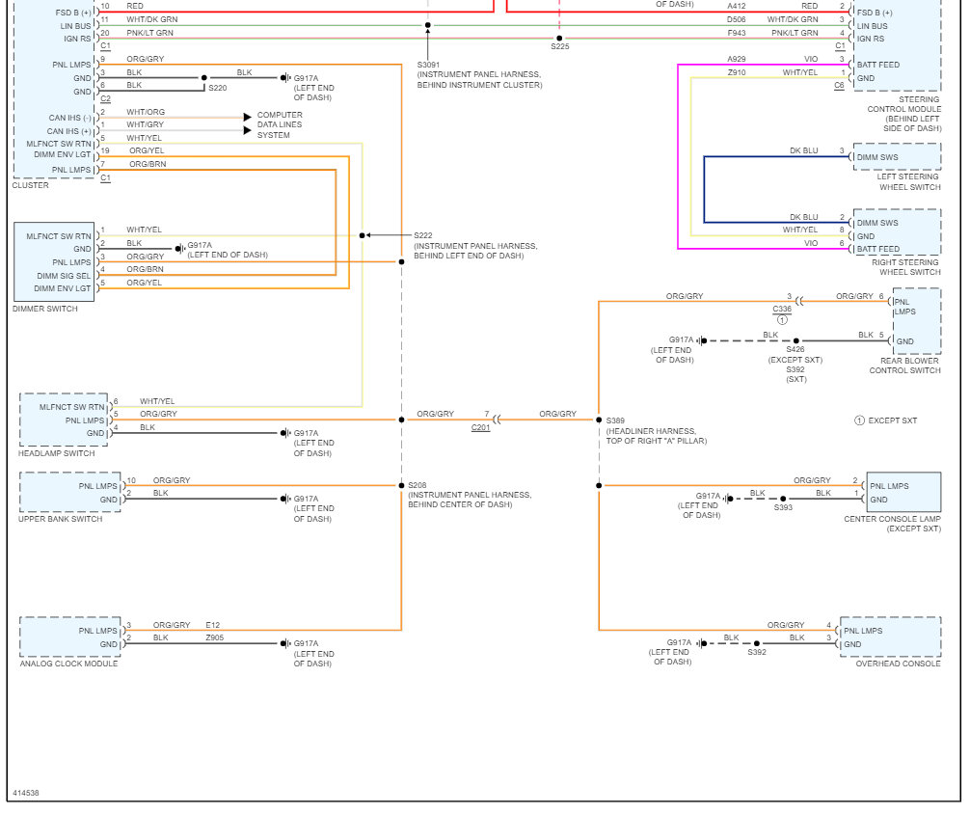Viewport: 970px width, 813px height.
Task: Select the S426 splice label
Action: coord(795,349)
